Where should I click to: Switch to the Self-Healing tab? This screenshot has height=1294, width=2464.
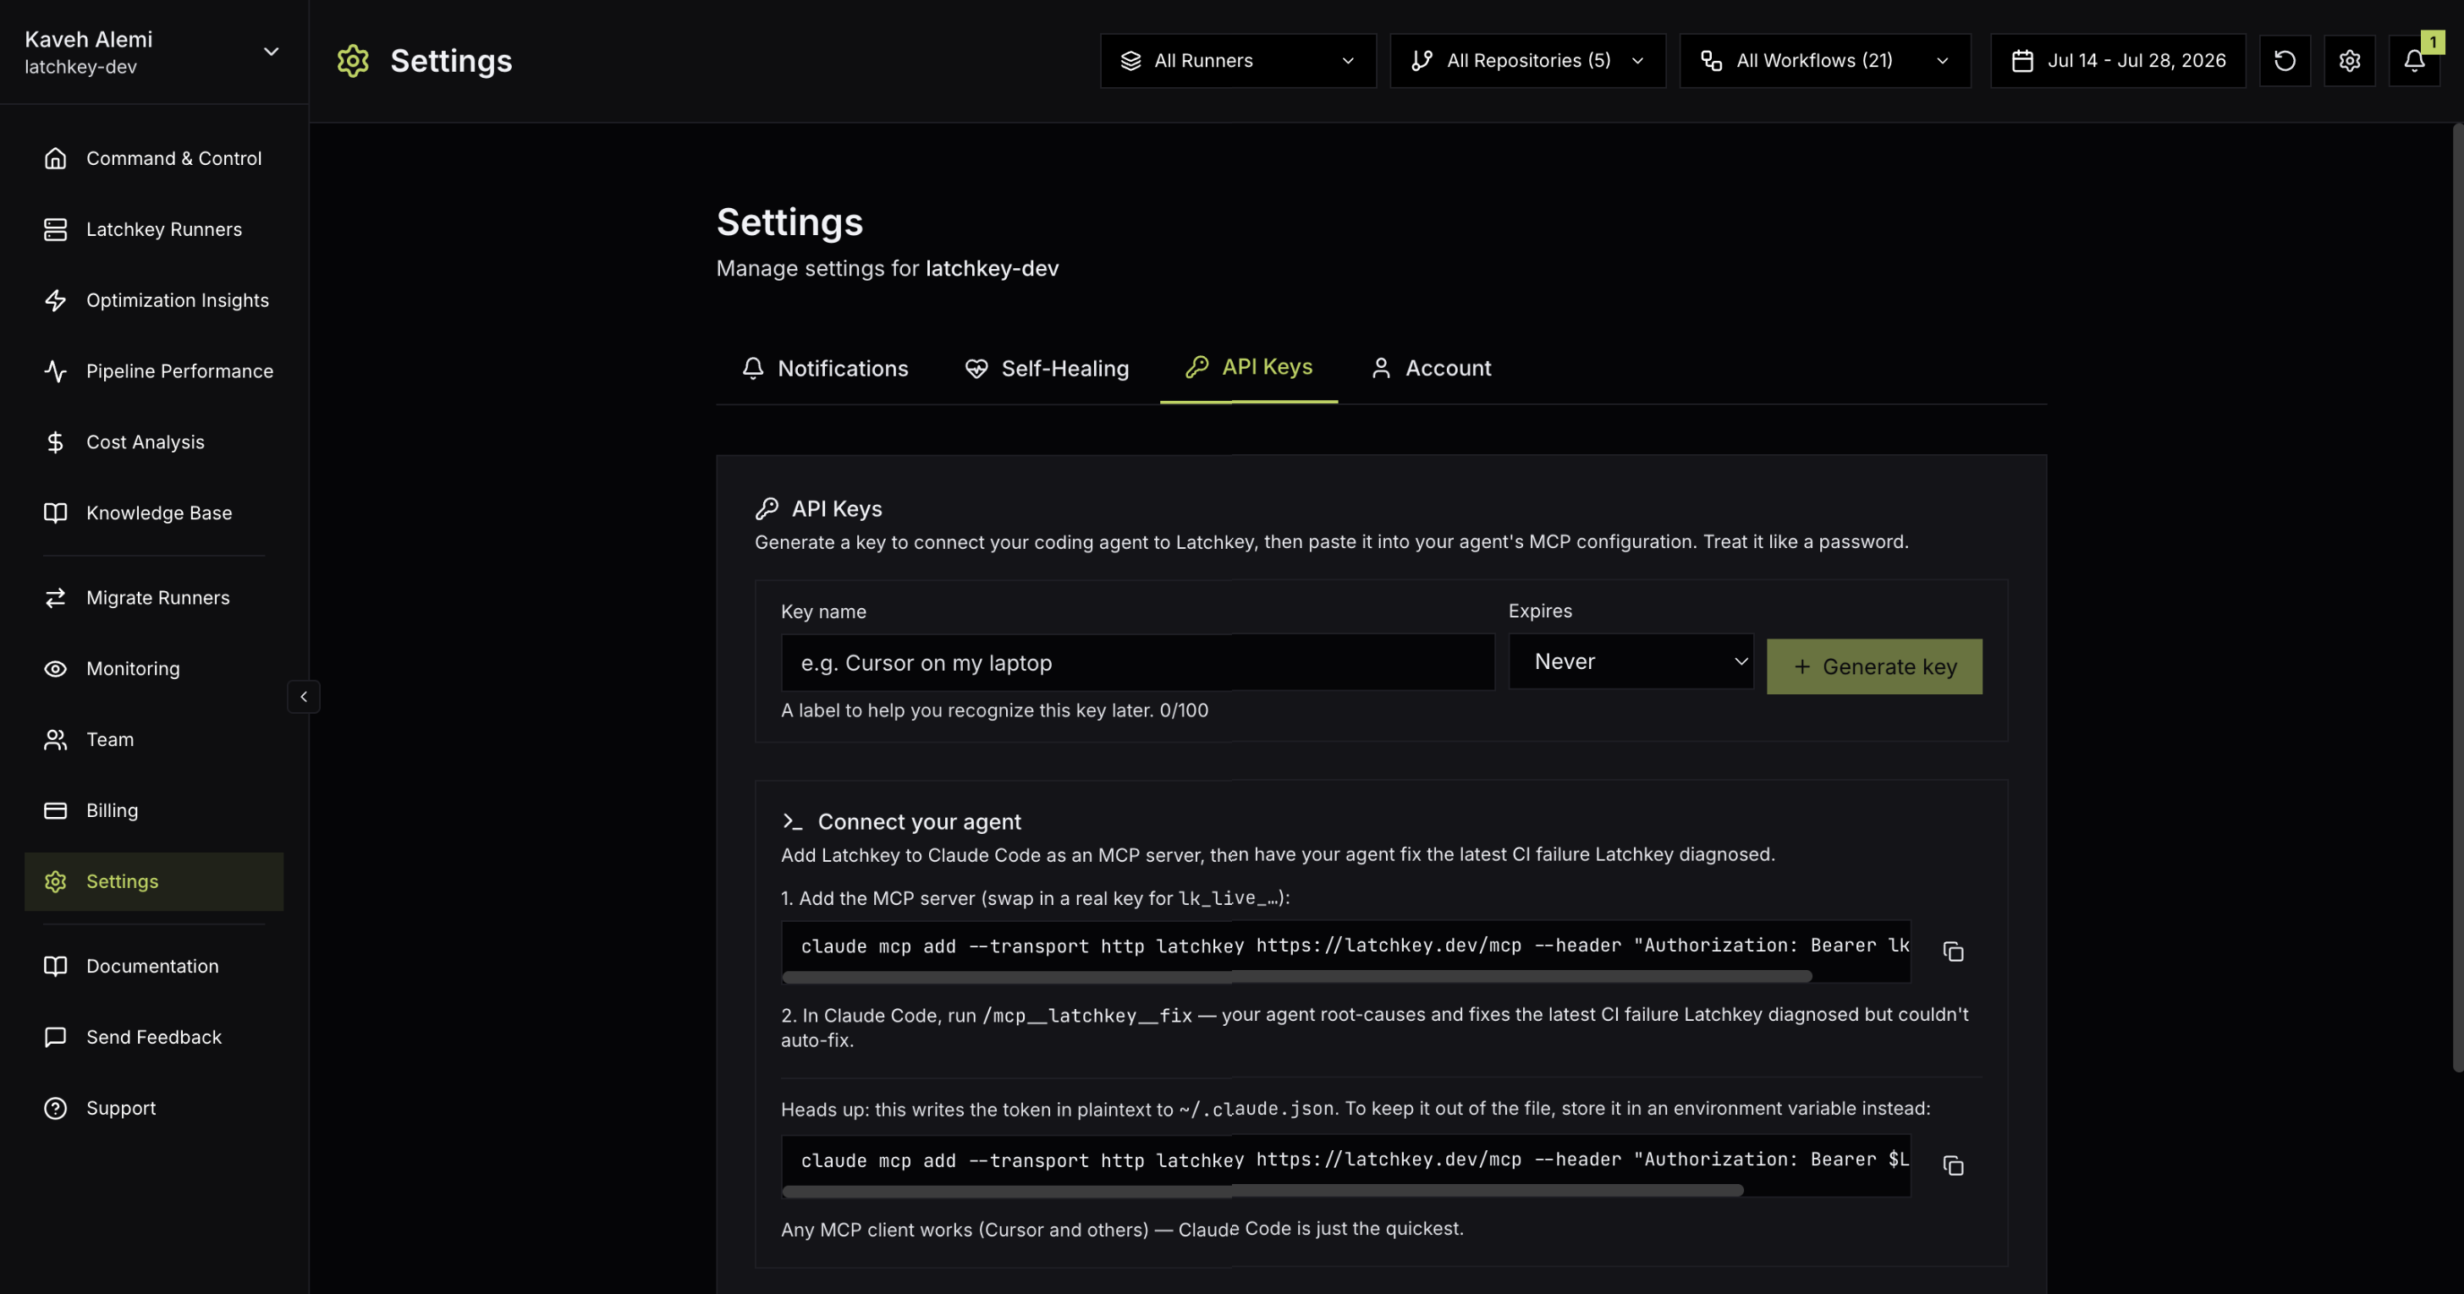point(1047,367)
